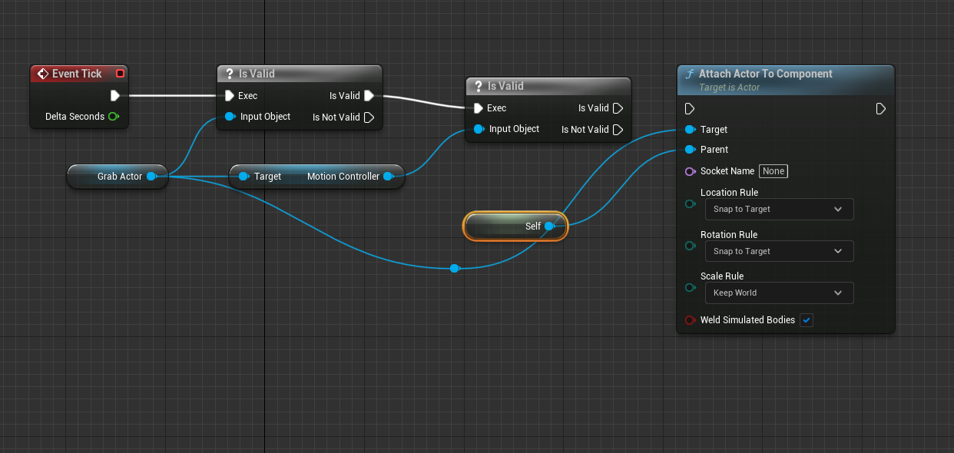
Task: Click the Parent pin on Attach Actor node
Action: [x=690, y=150]
